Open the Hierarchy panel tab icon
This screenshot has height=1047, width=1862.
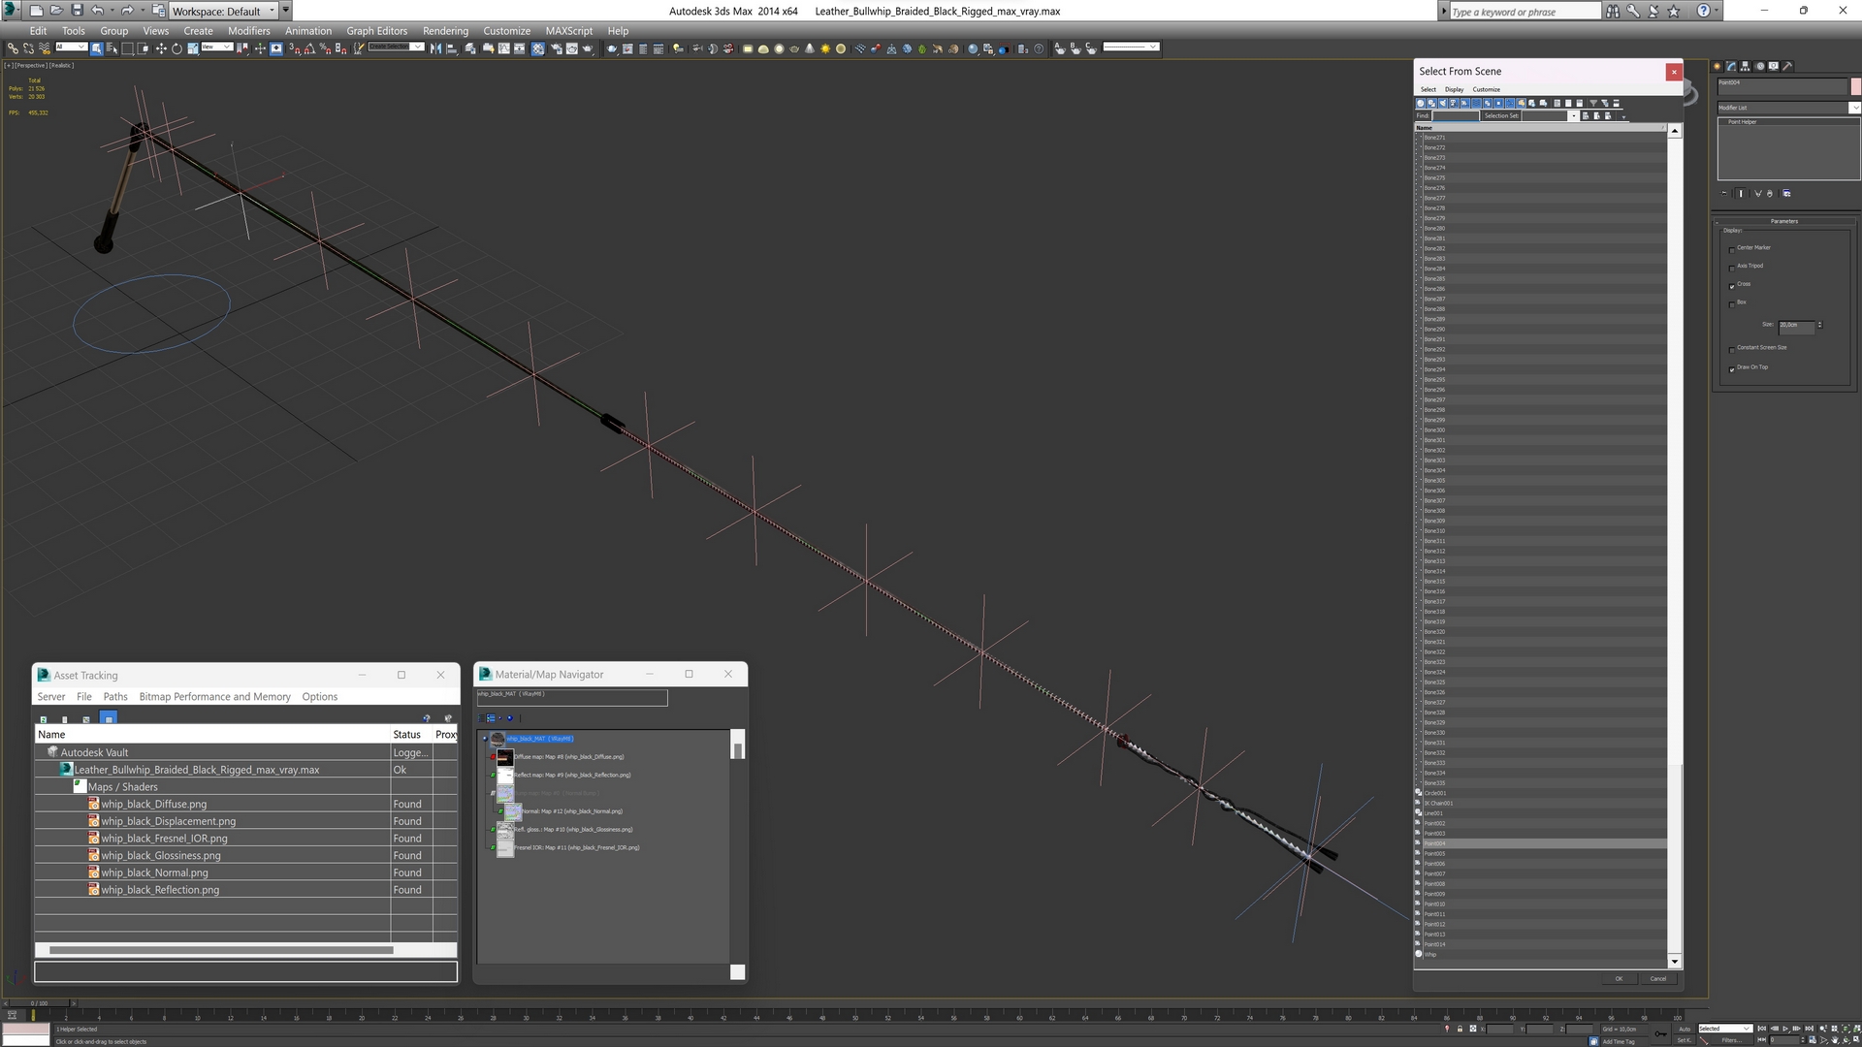(1745, 67)
